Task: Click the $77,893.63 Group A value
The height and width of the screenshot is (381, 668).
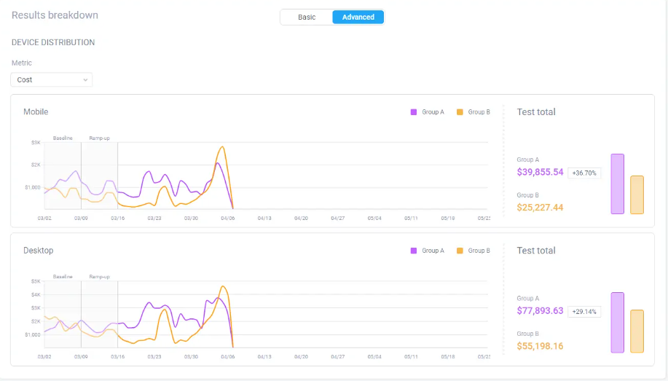Action: point(540,310)
